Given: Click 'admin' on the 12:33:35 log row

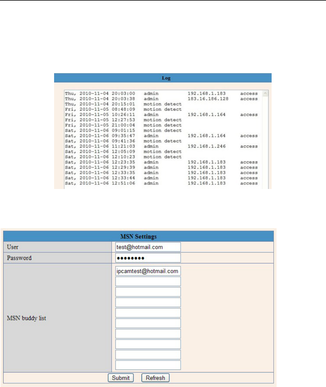Looking at the screenshot, I should (x=151, y=172).
